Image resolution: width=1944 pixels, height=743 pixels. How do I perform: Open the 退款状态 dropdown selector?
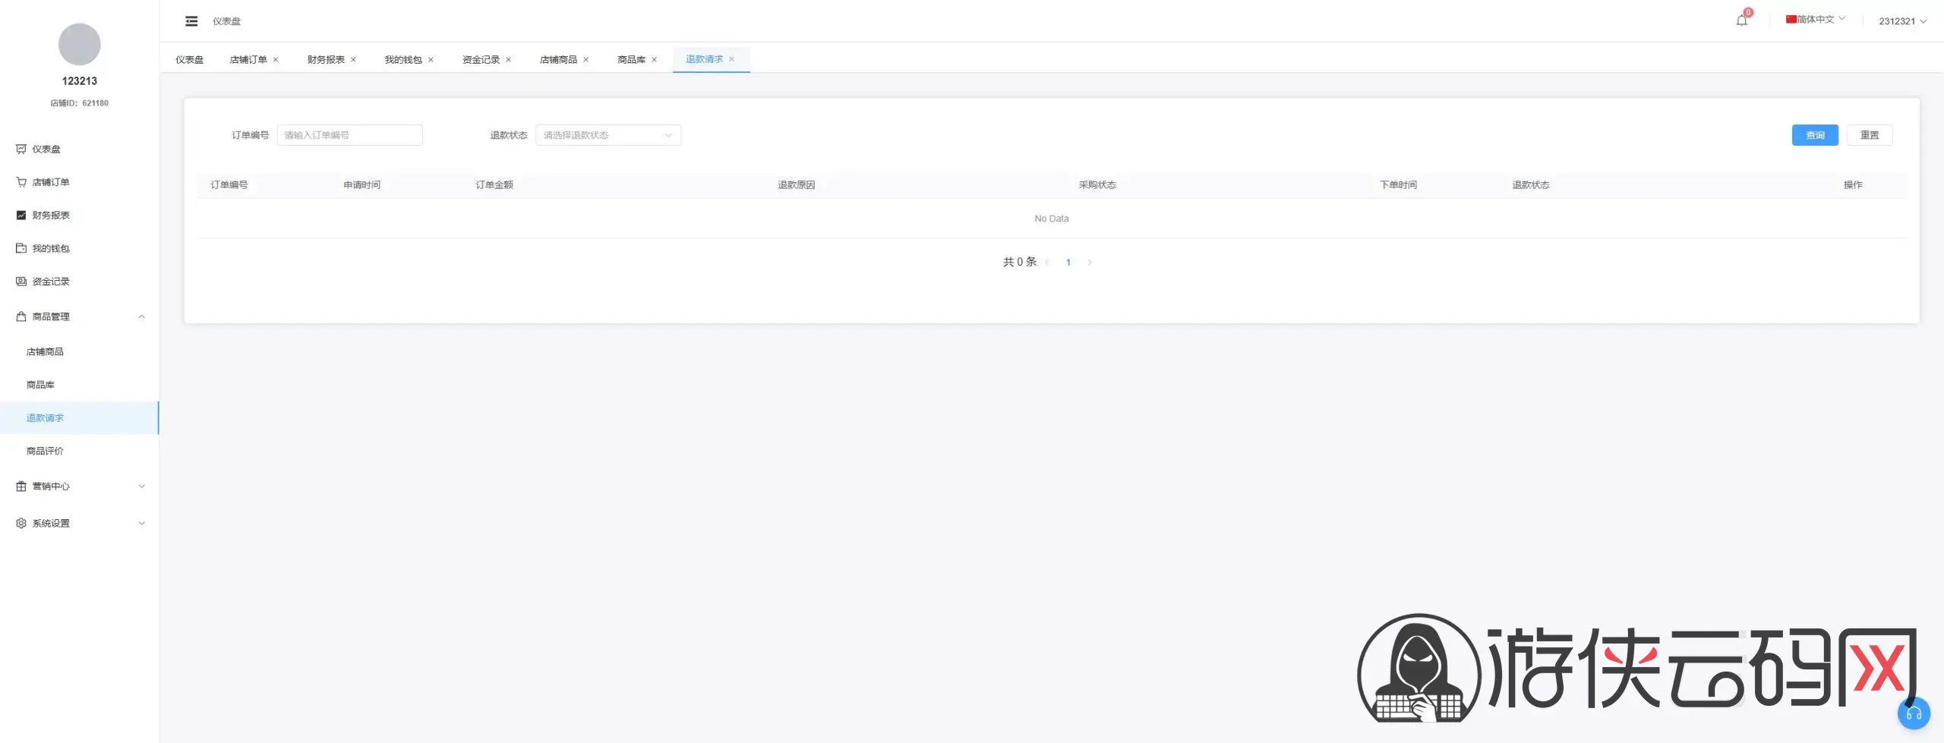click(608, 135)
